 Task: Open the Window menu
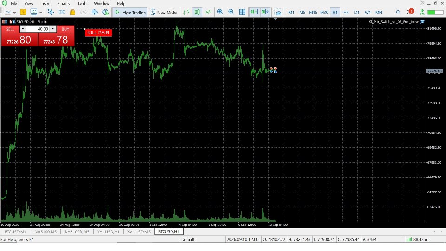coord(102,3)
